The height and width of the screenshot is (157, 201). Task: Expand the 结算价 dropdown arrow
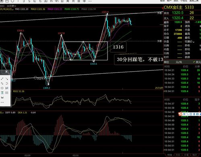point(193,42)
